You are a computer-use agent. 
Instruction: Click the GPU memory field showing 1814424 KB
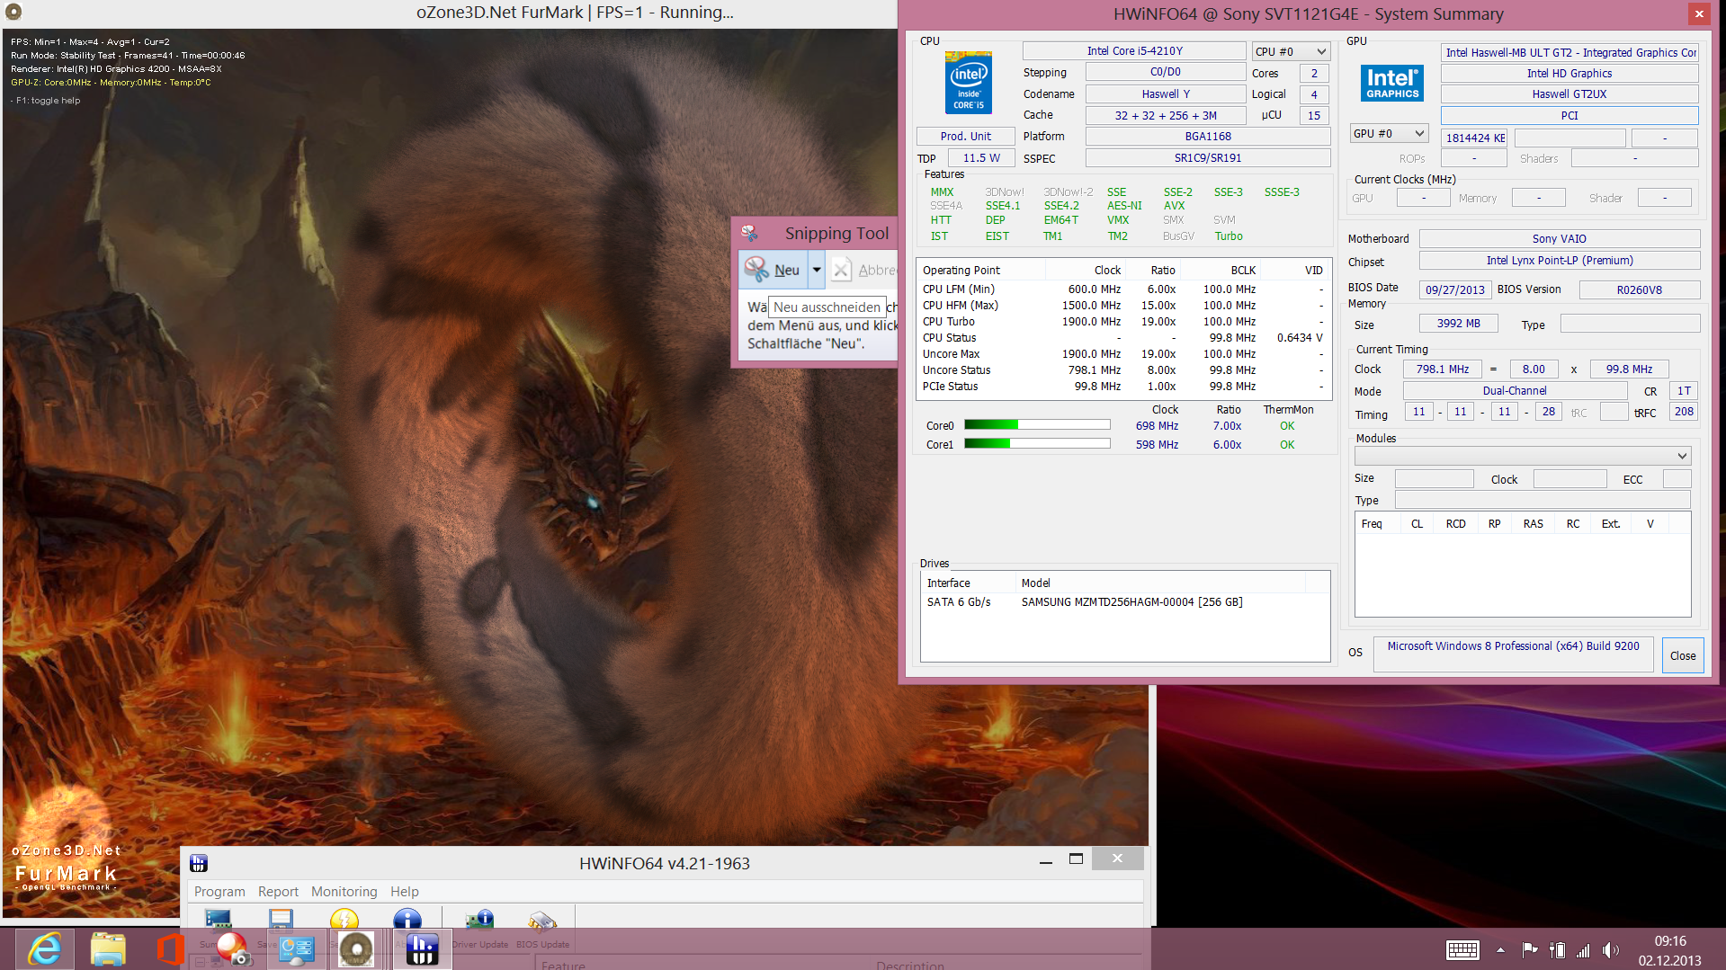(1474, 138)
